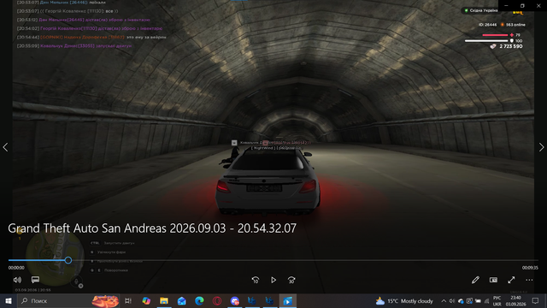Viewport: 547px width, 308px height.
Task: Open the volume control
Action: pyautogui.click(x=17, y=280)
